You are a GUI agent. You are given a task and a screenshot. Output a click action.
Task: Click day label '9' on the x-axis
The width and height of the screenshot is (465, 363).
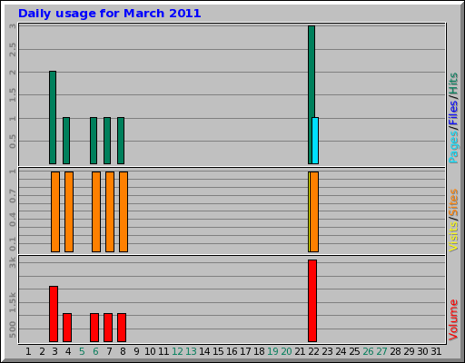[x=136, y=351]
